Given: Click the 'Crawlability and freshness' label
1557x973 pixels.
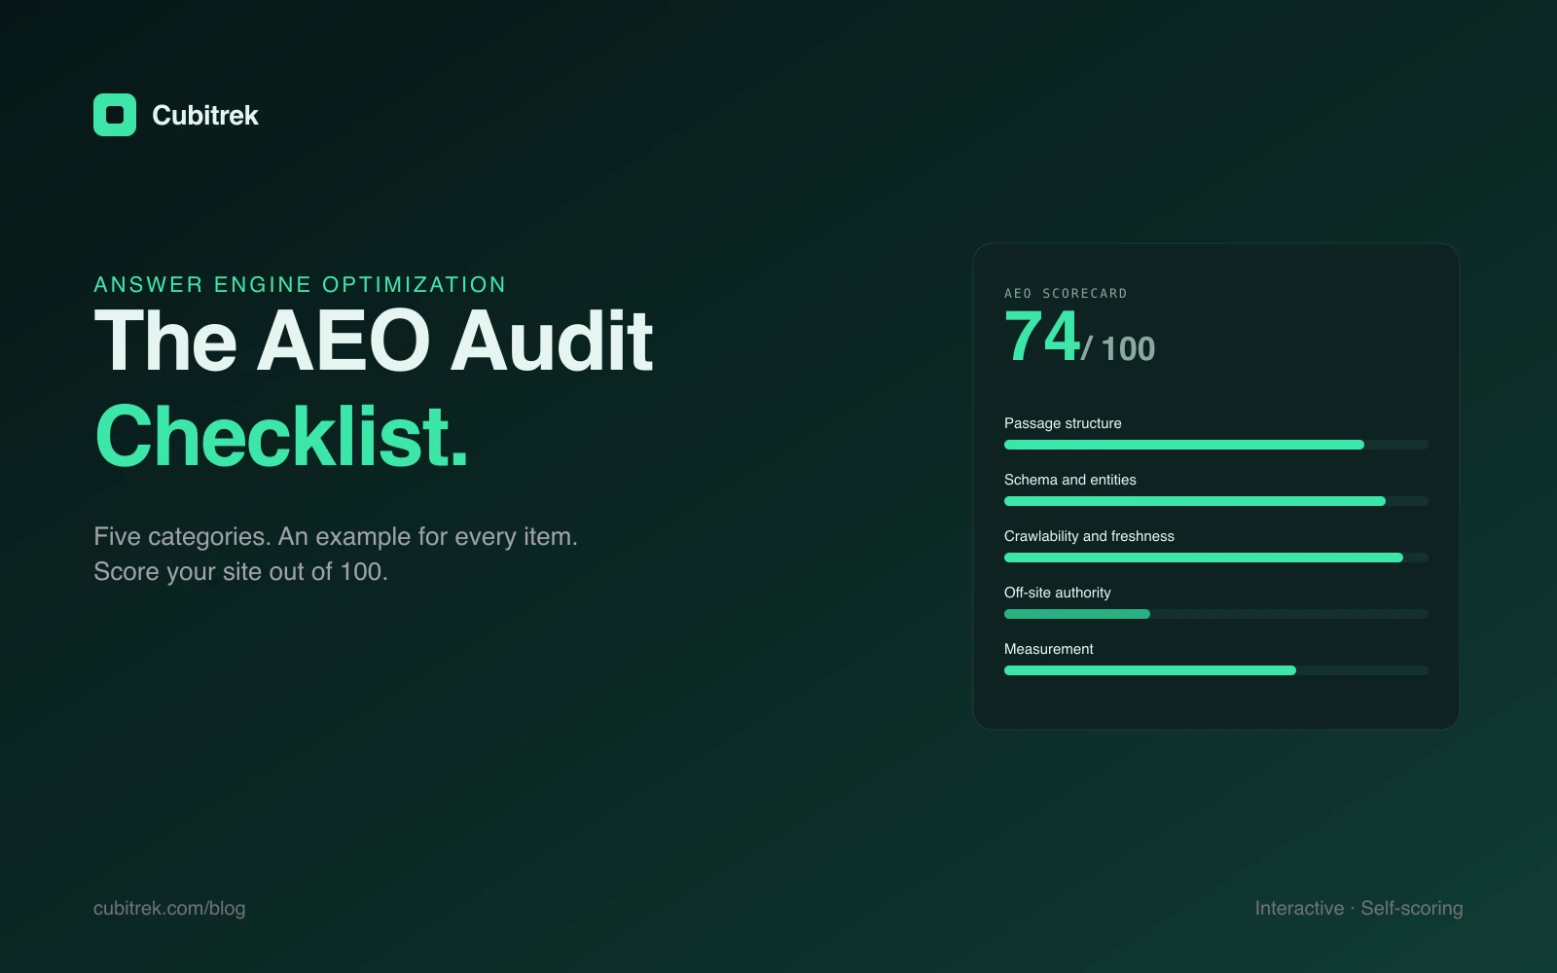Looking at the screenshot, I should [x=1089, y=536].
